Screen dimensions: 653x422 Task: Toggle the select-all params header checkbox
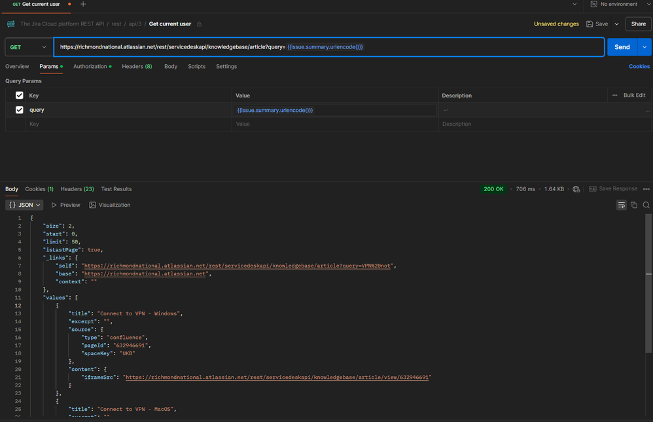[20, 96]
